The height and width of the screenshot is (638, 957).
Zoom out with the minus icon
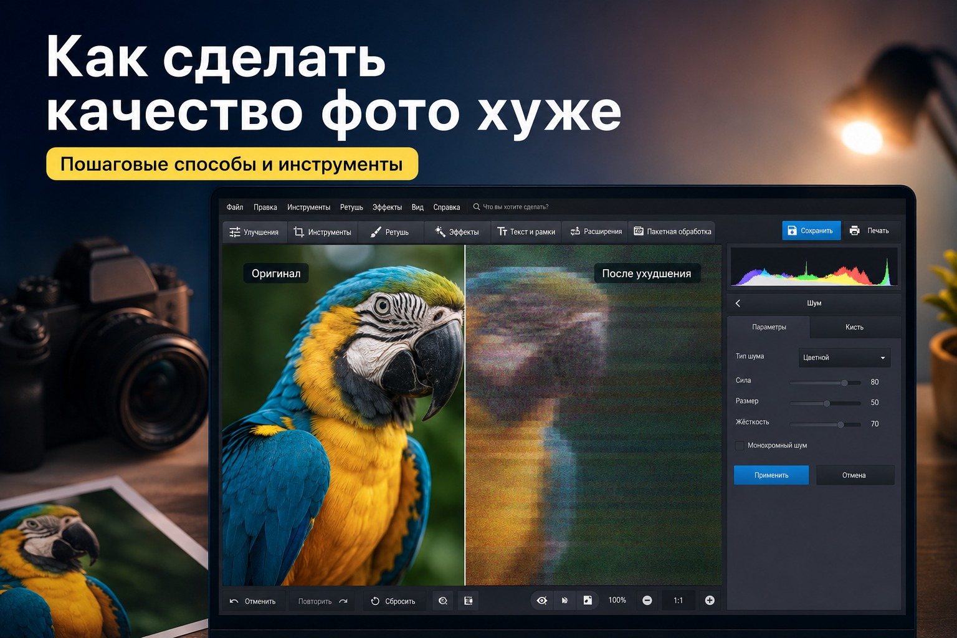647,601
